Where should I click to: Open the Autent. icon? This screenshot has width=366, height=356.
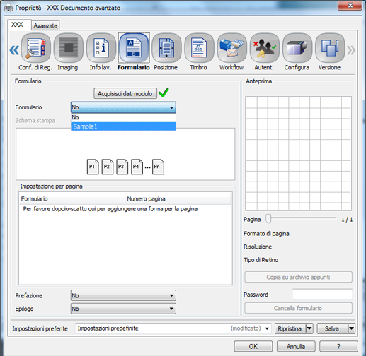coord(265,48)
